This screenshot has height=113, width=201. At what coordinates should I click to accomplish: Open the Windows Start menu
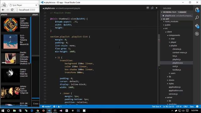(x=3, y=110)
